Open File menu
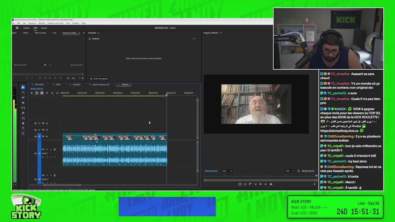The height and width of the screenshot is (222, 395). 13,23
